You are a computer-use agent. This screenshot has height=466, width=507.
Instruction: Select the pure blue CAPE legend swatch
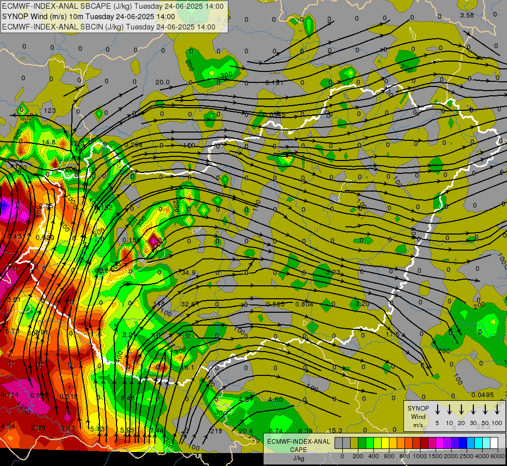[x=463, y=443]
